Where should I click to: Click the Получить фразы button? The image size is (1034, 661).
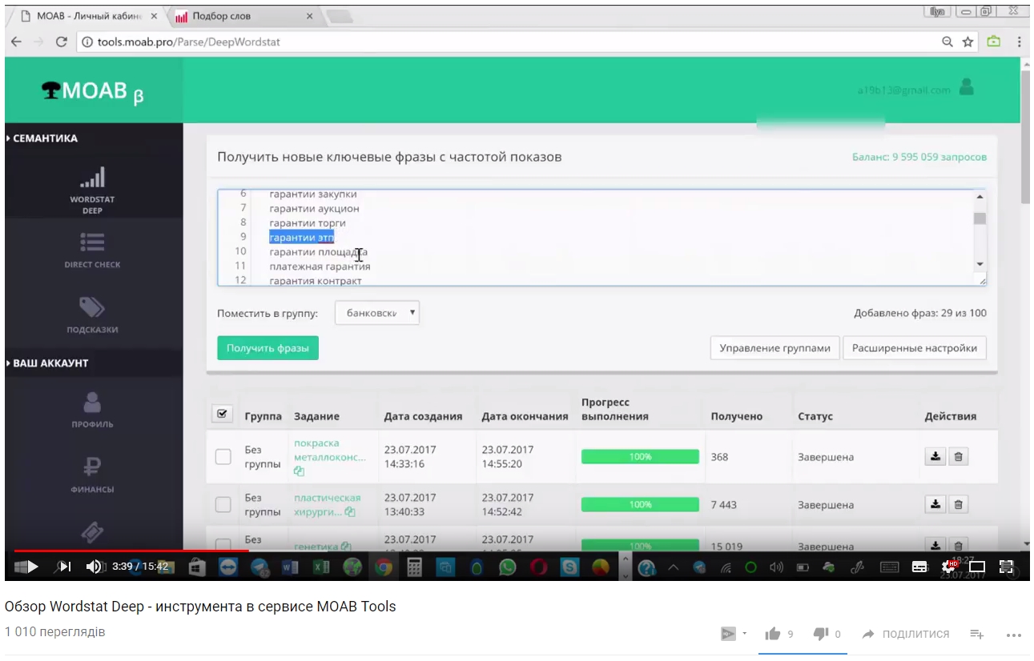point(268,348)
